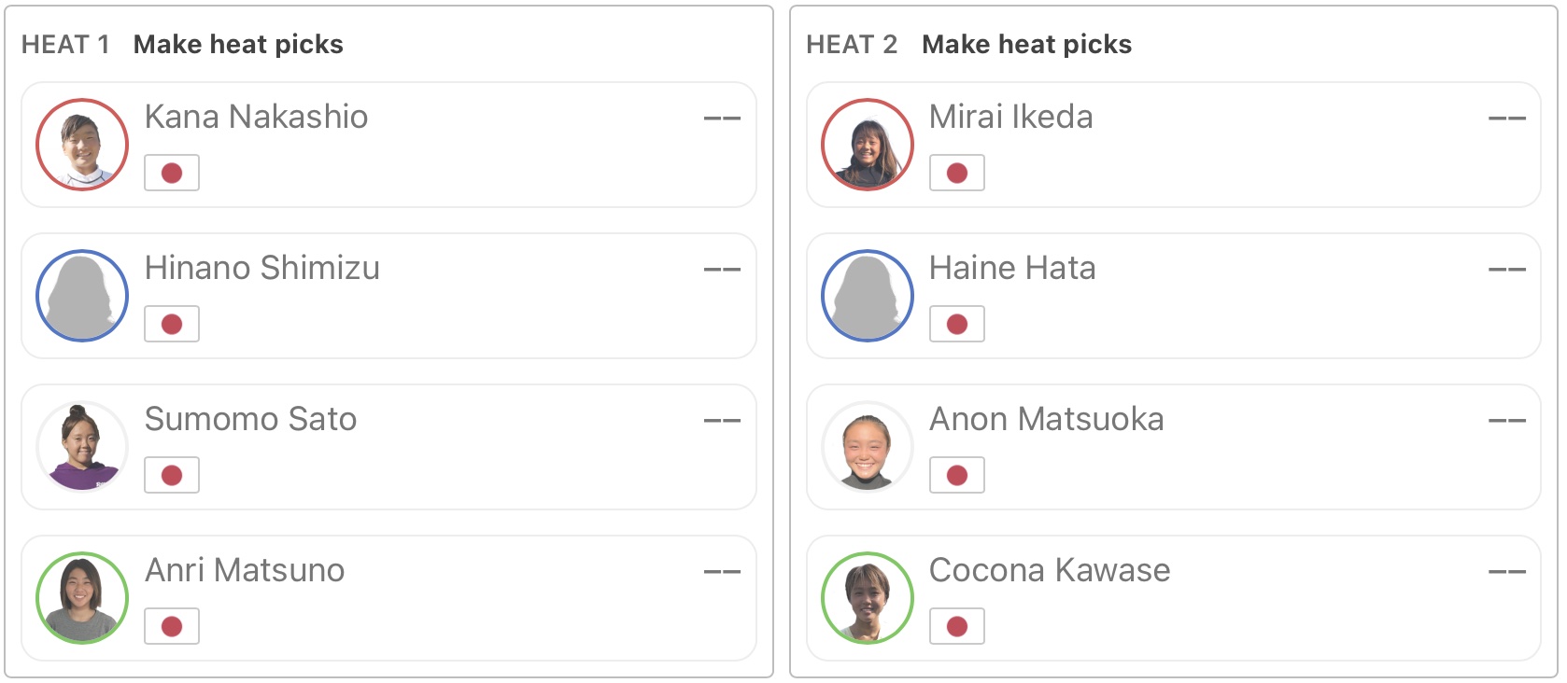Select the Sumomo Sato name
Image resolution: width=1567 pixels, height=683 pixels.
(x=250, y=419)
